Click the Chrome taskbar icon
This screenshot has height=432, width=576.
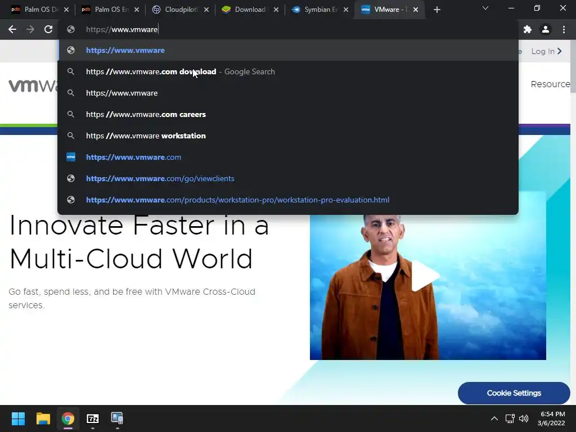point(67,418)
